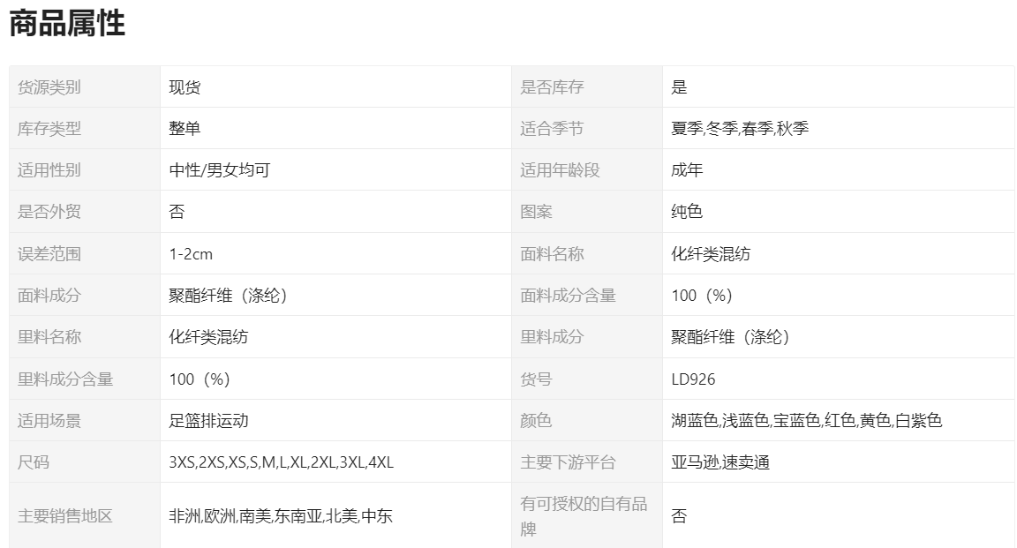Image resolution: width=1017 pixels, height=548 pixels.
Task: Select the color list starting with 湖蓝色
Action: click(806, 421)
